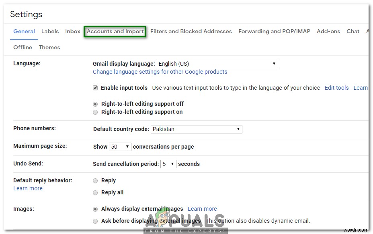The width and height of the screenshot is (373, 234).
Task: Change the conversations per page dropdown
Action: [x=120, y=147]
